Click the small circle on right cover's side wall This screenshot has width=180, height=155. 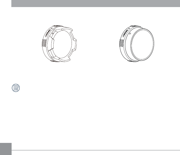point(130,34)
